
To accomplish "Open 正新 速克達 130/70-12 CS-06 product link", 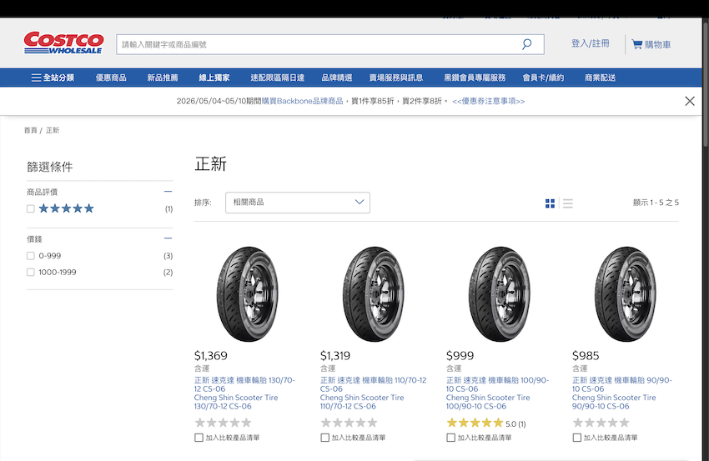I will 244,393.
